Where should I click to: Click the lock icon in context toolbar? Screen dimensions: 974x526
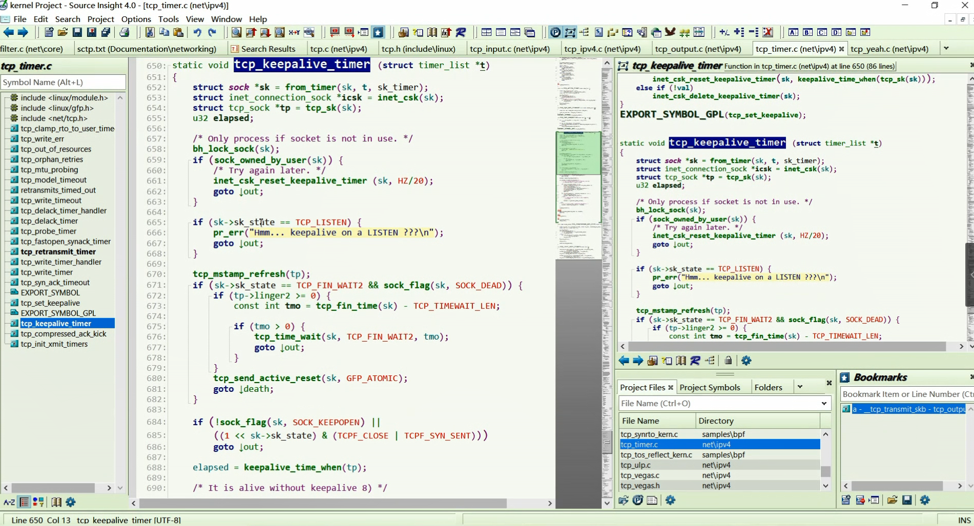point(728,361)
